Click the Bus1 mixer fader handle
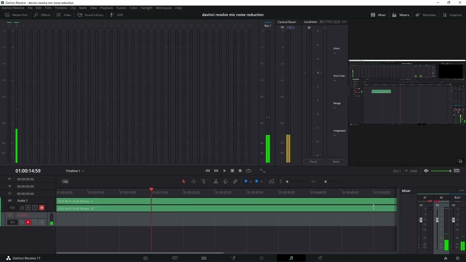The image size is (466, 262). tap(453, 220)
